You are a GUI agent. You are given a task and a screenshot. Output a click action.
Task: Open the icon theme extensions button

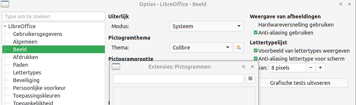[x=238, y=48]
